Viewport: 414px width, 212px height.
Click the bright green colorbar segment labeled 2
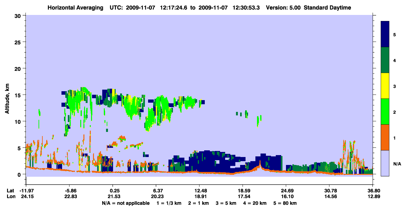385,112
